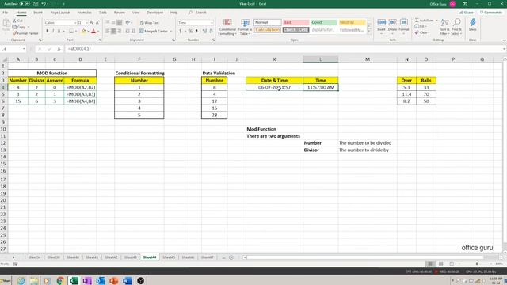507x285 pixels.
Task: Open the Formulas ribbon tab
Action: (x=85, y=13)
